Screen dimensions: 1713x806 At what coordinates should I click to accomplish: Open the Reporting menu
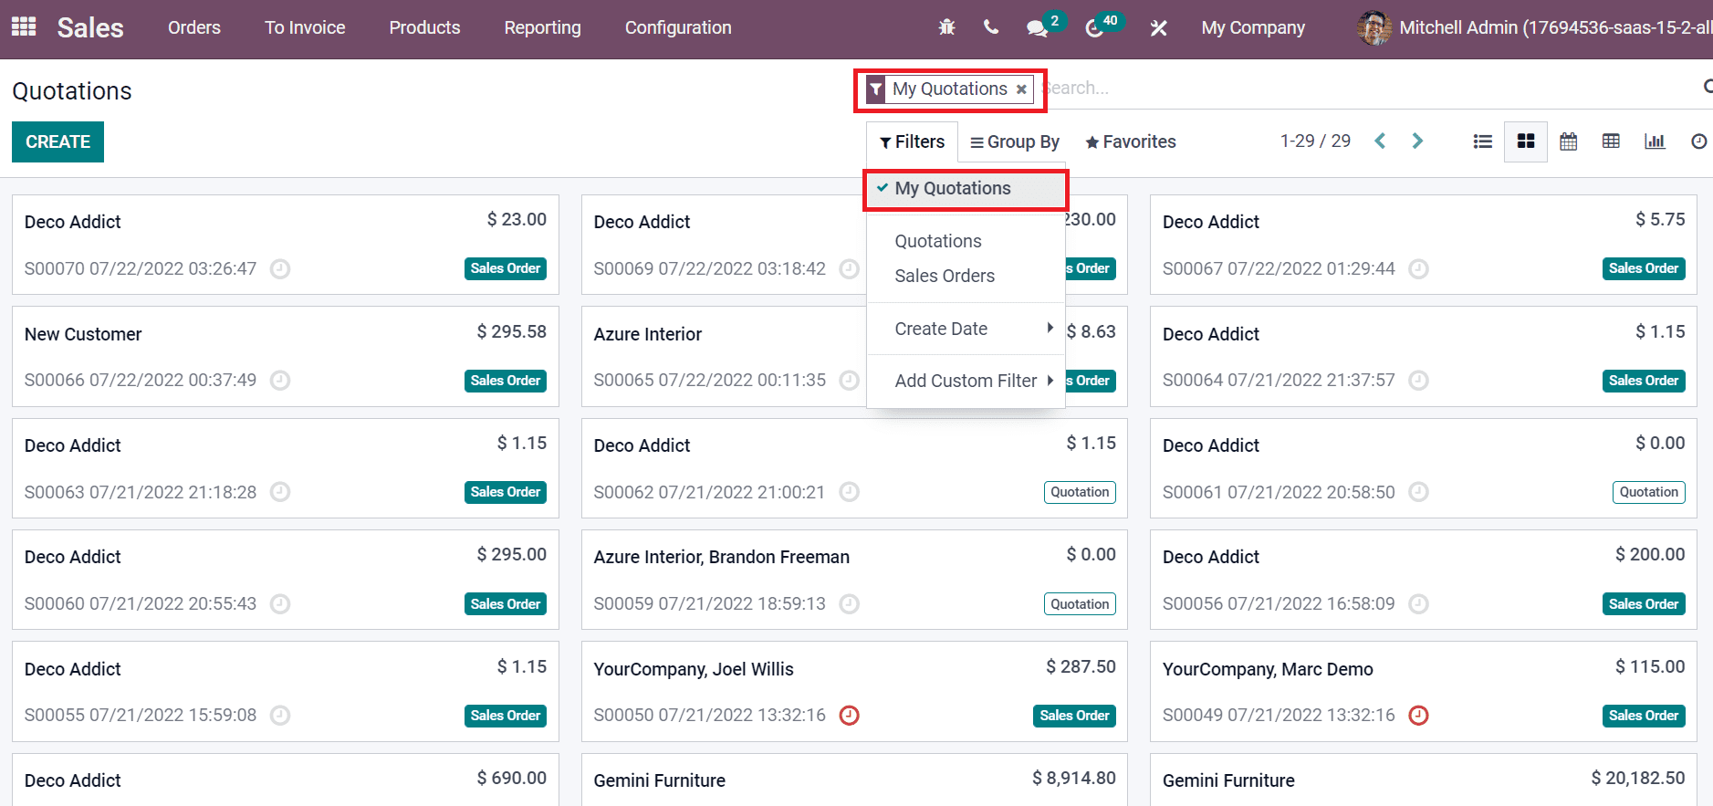click(x=542, y=28)
